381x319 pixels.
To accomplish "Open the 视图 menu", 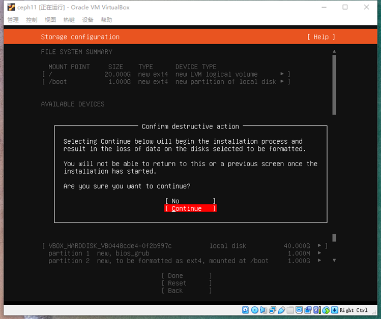I will 50,20.
